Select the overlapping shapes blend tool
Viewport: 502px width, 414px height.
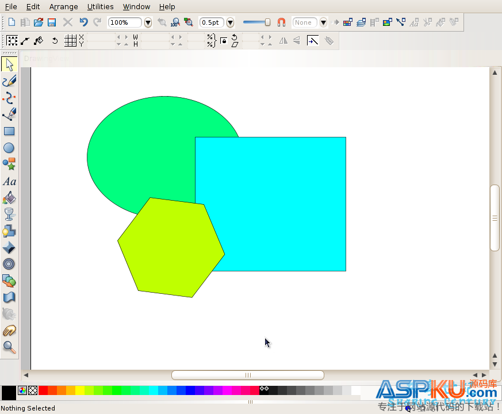9,281
